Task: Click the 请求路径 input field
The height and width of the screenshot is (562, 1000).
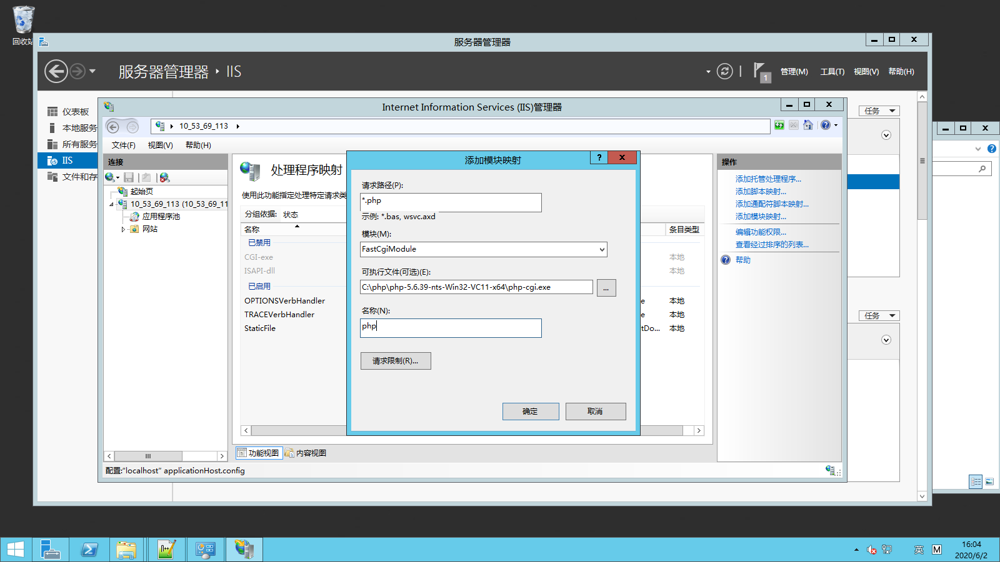Action: point(451,202)
